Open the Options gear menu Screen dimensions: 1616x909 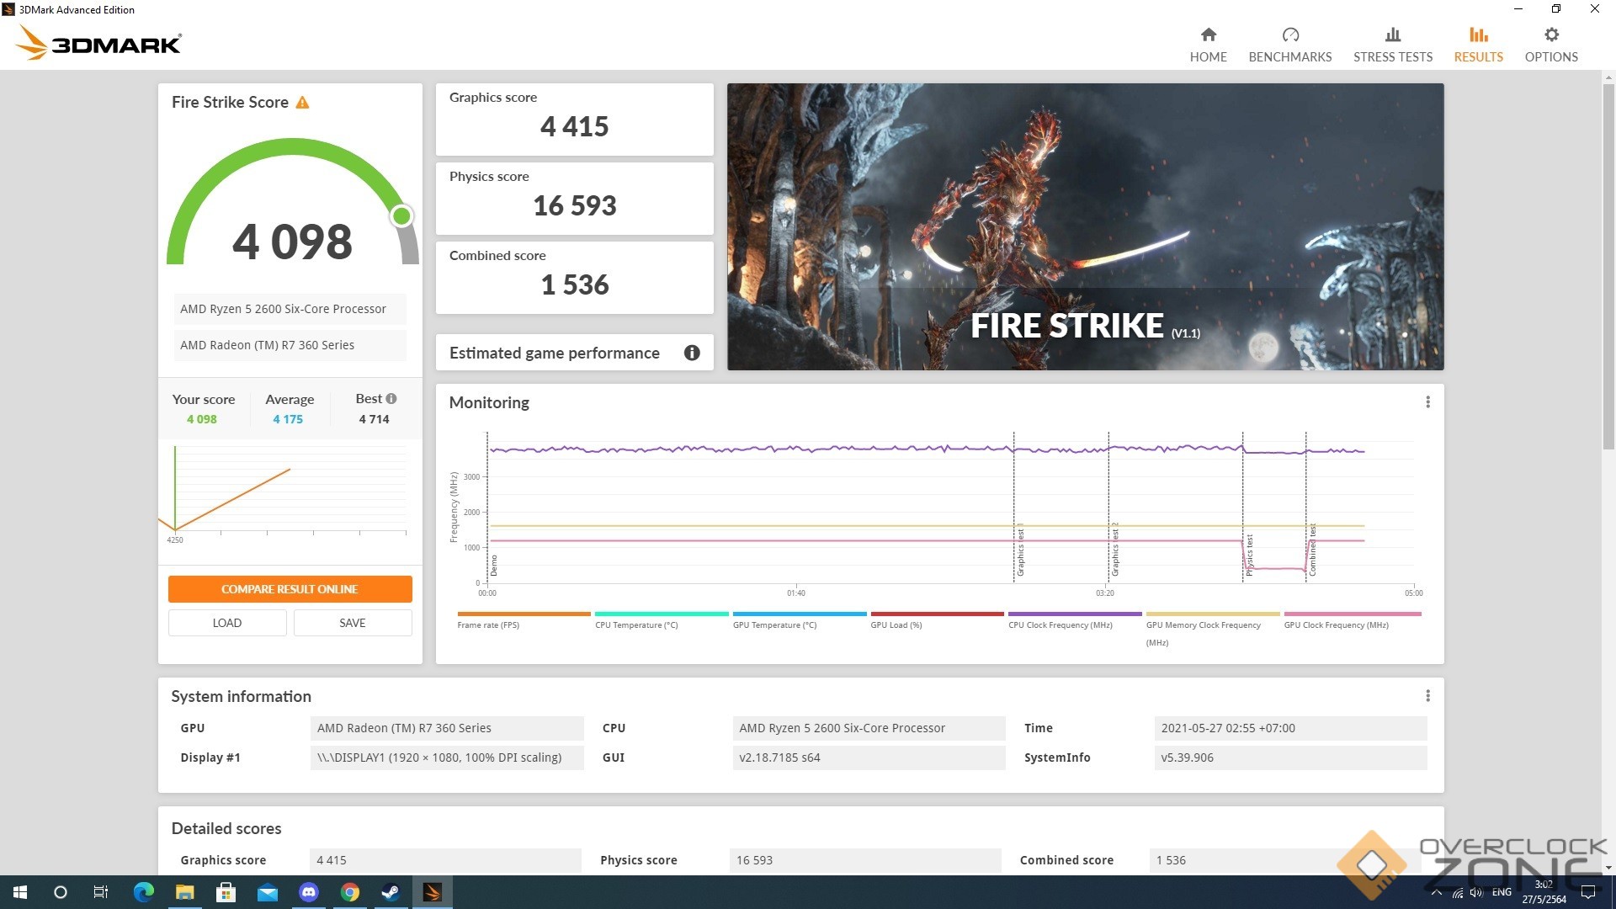(x=1550, y=35)
